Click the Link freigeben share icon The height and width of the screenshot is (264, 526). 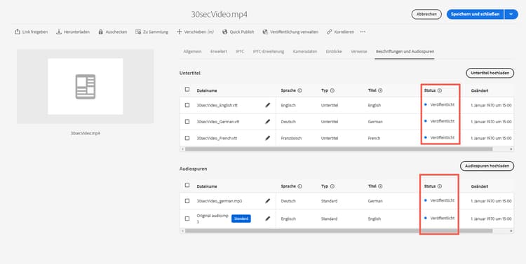coord(17,32)
